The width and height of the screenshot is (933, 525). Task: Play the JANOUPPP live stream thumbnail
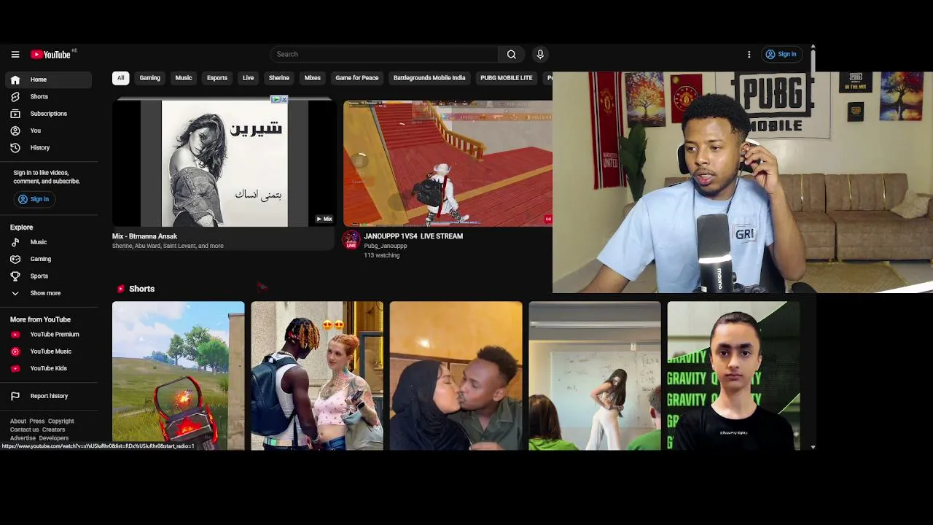tap(448, 163)
